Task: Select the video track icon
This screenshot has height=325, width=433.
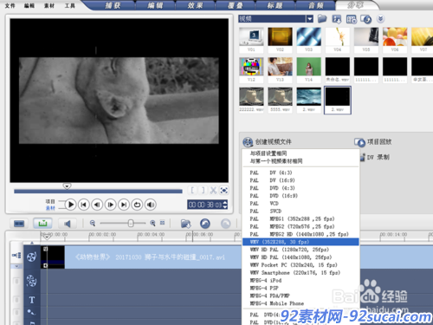Action: (31, 257)
